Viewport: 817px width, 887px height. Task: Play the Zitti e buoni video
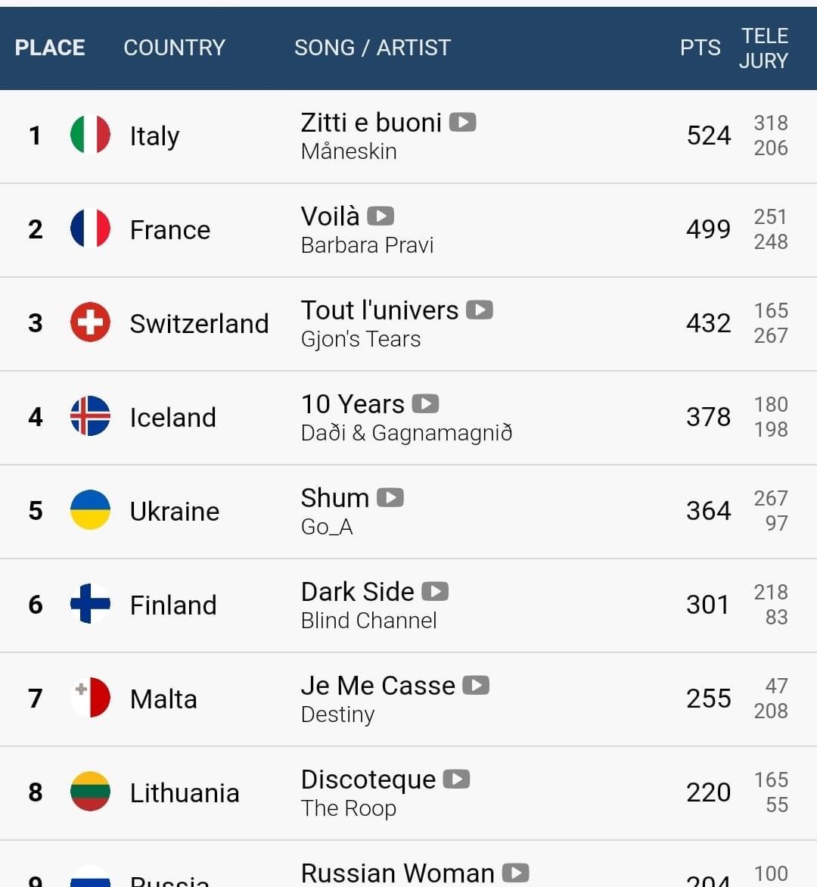click(462, 122)
